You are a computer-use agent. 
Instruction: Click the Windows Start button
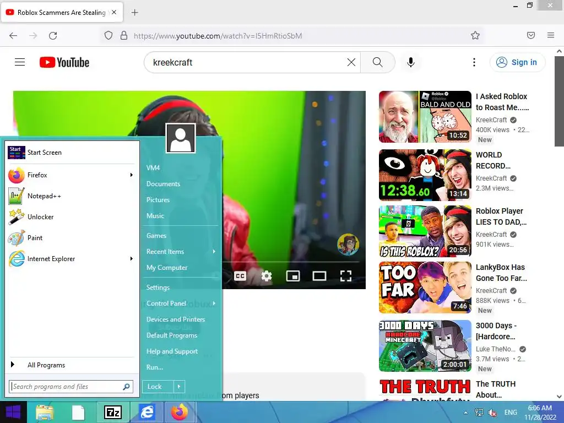pos(13,412)
